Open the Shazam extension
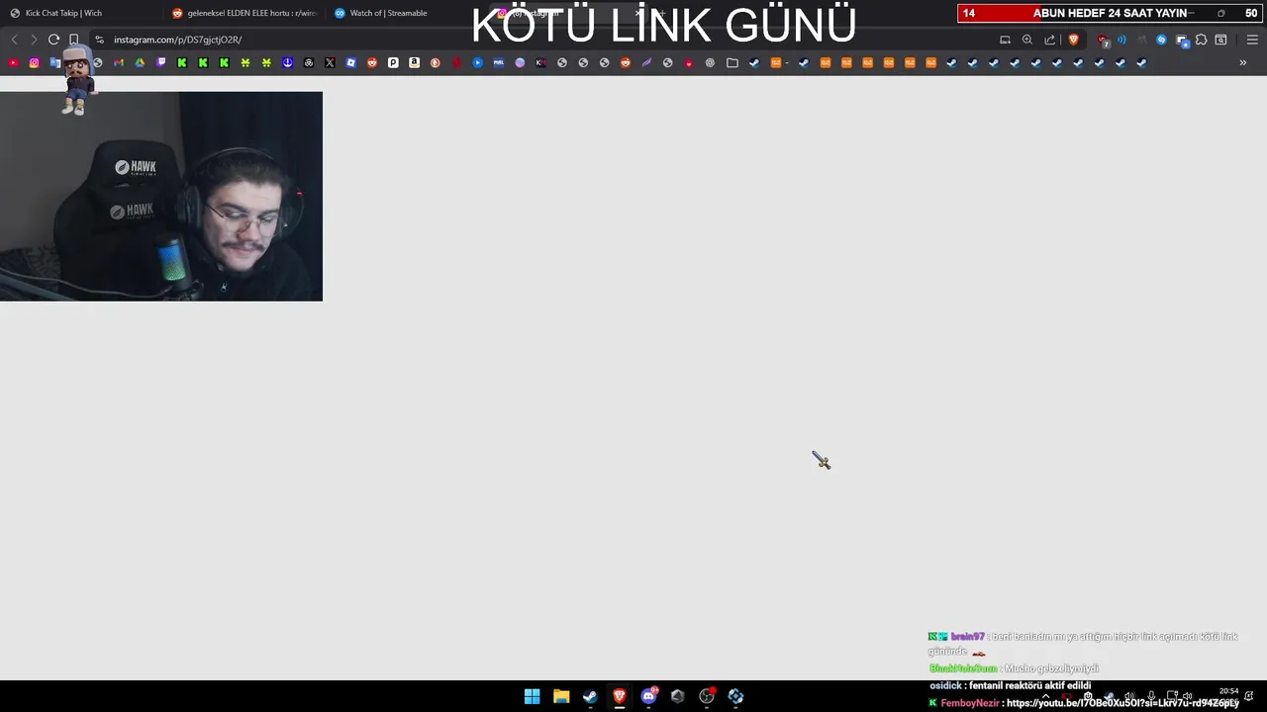 tap(1161, 40)
